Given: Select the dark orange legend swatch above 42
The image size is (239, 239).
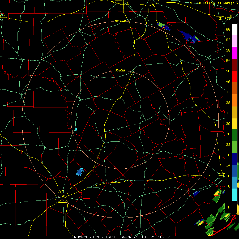Looking at the screenshot, I should tap(234, 88).
